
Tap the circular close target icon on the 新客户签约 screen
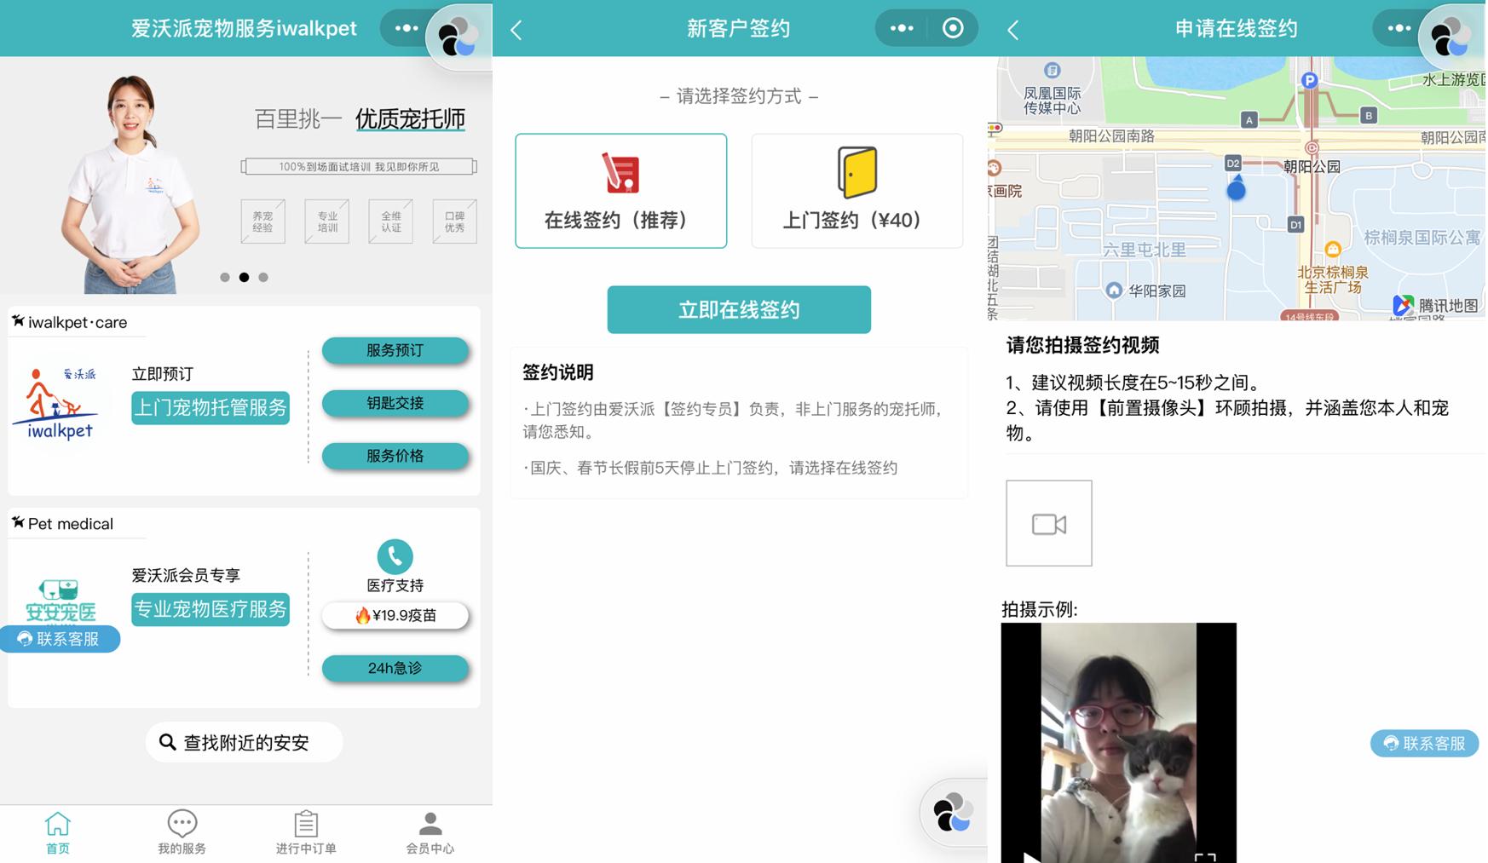tap(953, 28)
